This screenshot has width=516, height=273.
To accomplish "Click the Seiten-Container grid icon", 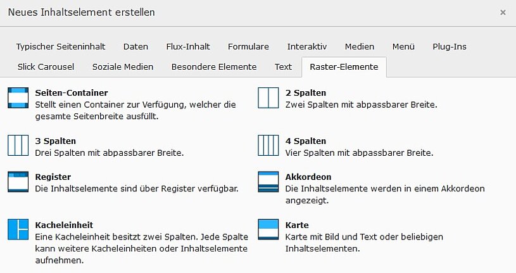I will coord(18,98).
